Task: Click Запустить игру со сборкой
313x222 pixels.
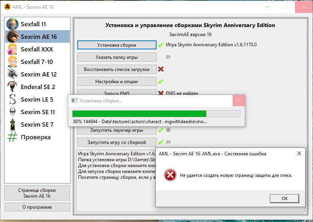Action: (116, 142)
